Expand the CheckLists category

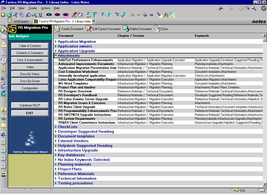(x=56, y=127)
